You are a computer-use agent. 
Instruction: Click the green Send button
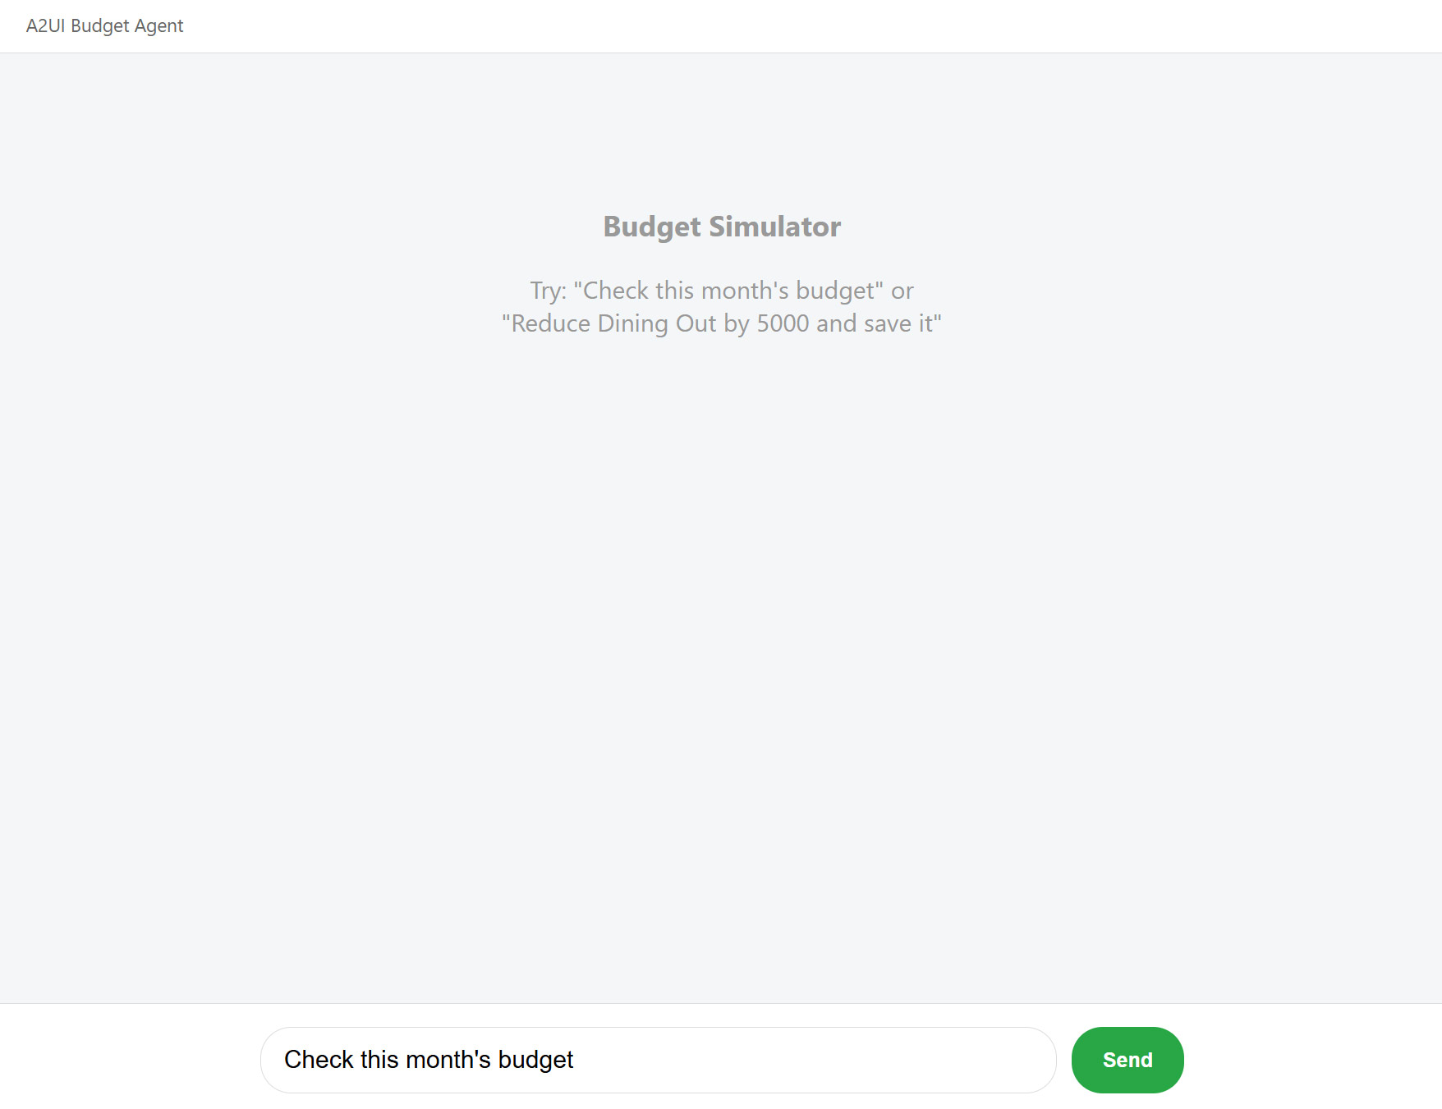[x=1127, y=1060]
